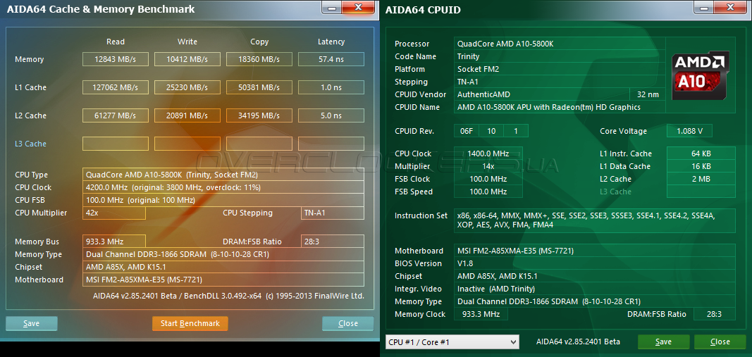Select Memory Read value 12843 MB/s
Screen dimensions: 752x357
(115, 59)
